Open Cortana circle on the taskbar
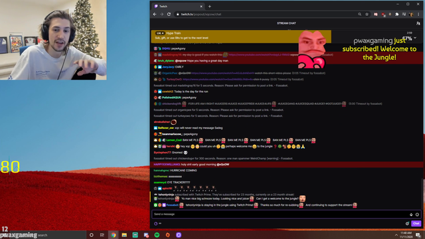Viewport: 425px width, 239px height. pyautogui.click(x=92, y=235)
